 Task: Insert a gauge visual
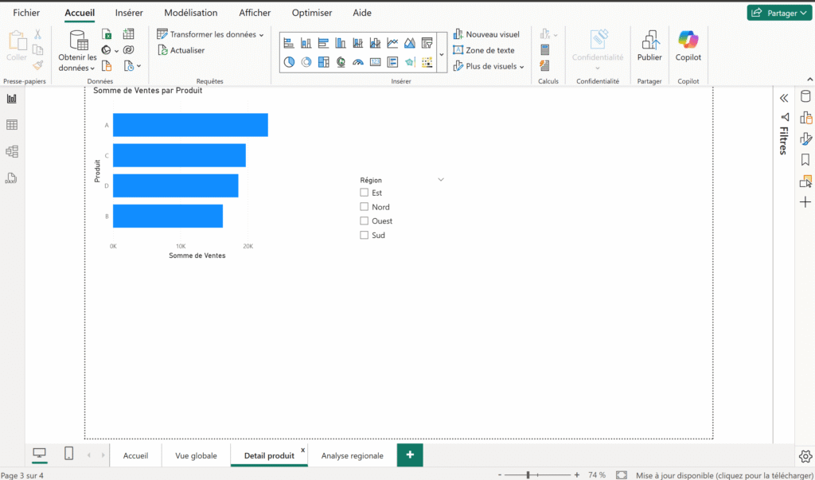point(359,61)
